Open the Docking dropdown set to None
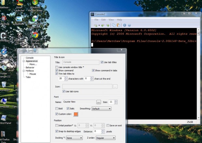The image size is (202, 143). pyautogui.click(x=74, y=138)
